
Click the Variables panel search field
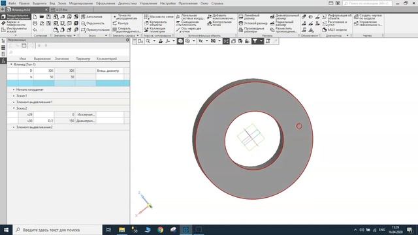(68, 52)
